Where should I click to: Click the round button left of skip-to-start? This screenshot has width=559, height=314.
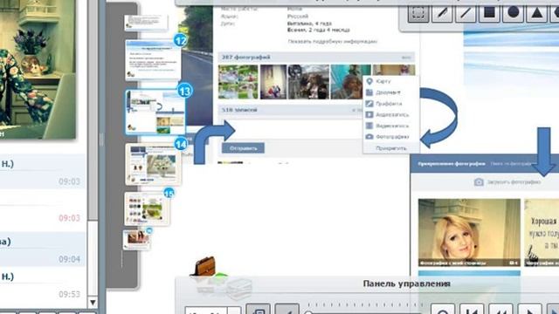[x=443, y=310]
